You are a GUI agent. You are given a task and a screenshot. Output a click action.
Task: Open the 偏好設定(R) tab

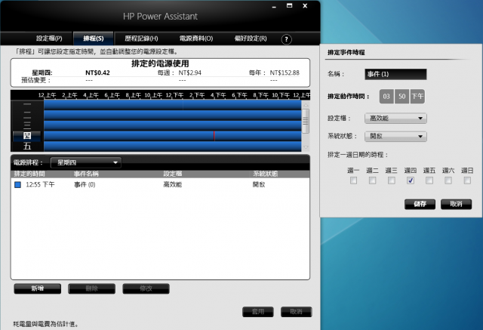click(x=251, y=39)
